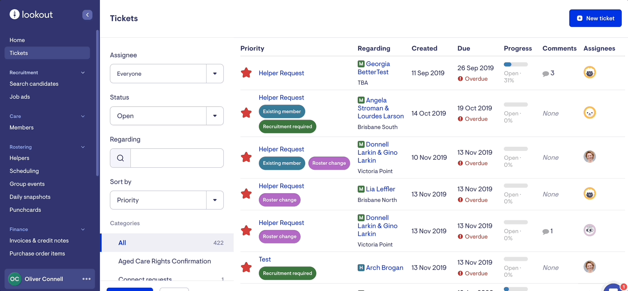This screenshot has height=291, width=628.
Task: Click the red star on the Test ticket
Action: [x=246, y=267]
